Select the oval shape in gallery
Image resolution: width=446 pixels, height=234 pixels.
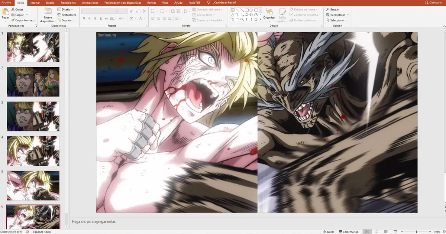tap(252, 10)
